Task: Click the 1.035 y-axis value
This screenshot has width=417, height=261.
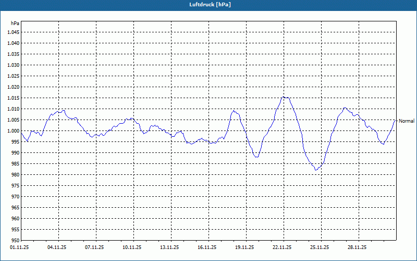Action: point(14,54)
